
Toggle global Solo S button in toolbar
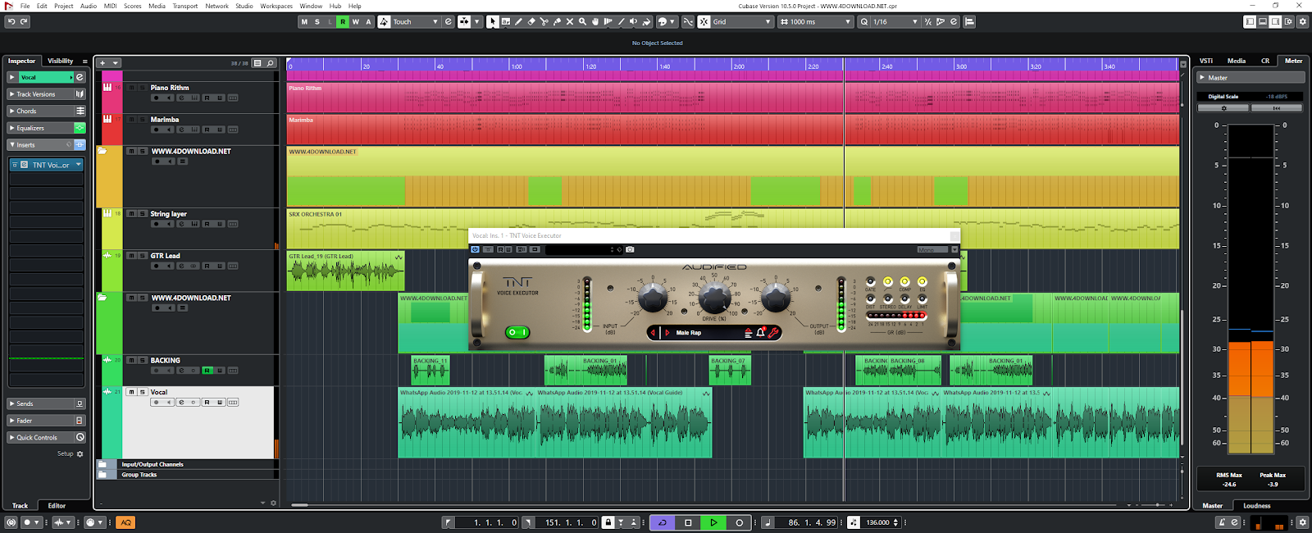point(317,21)
